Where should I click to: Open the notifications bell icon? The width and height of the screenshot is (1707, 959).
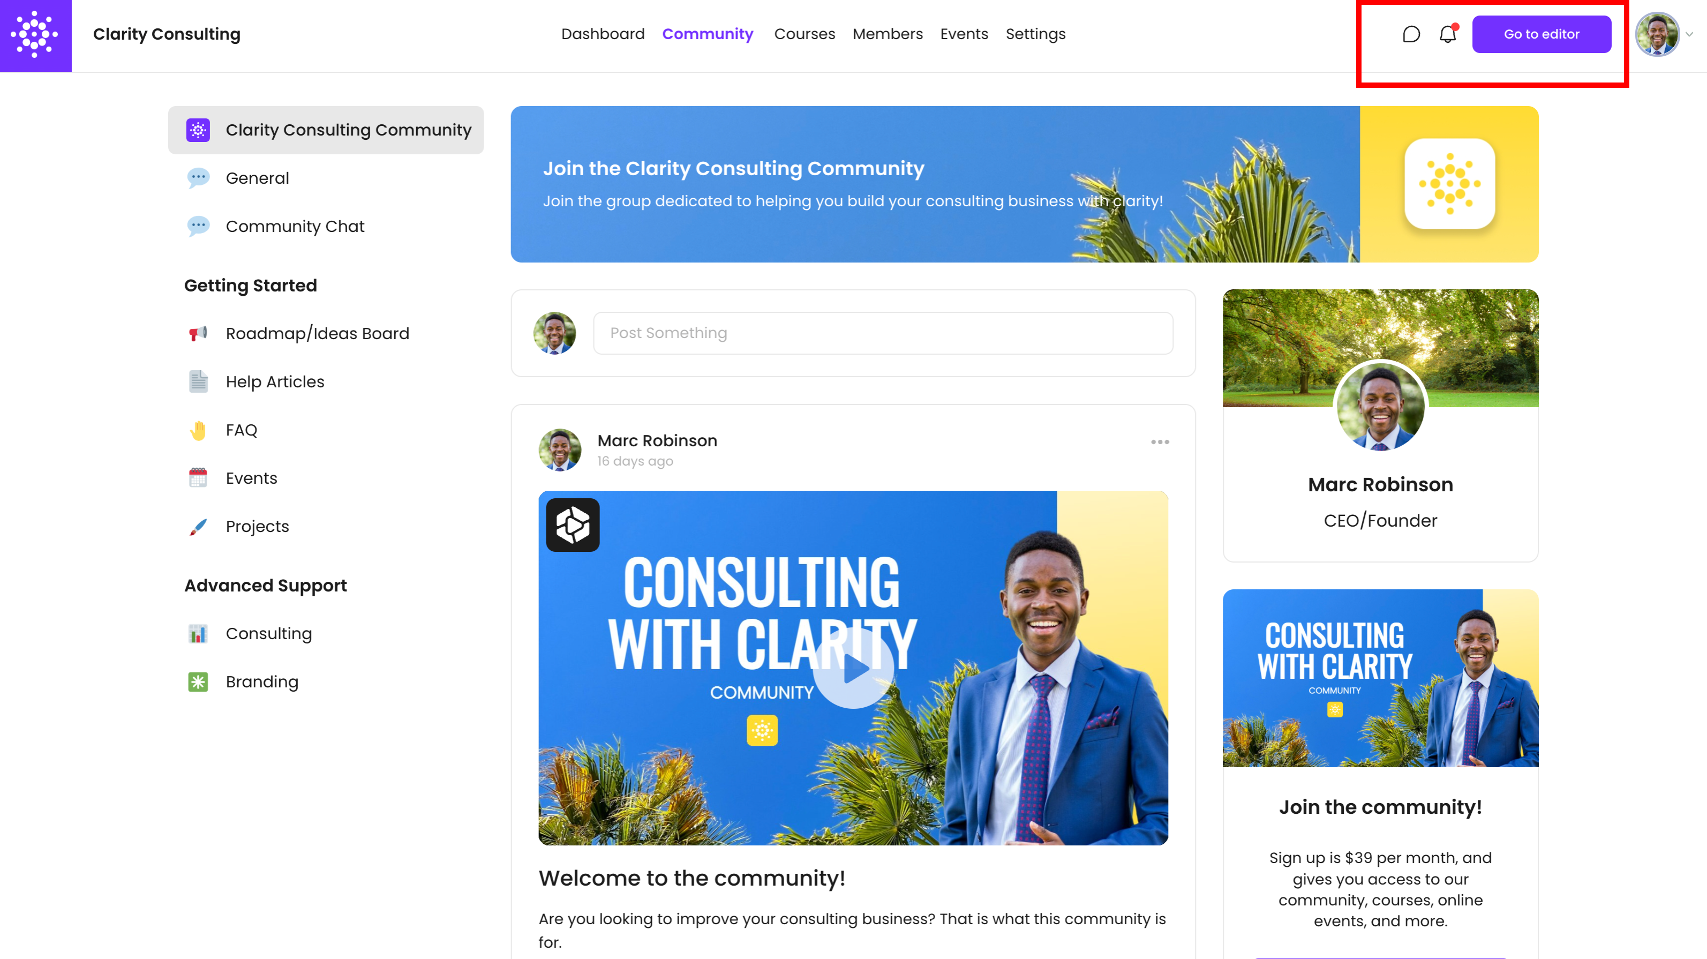click(x=1448, y=33)
